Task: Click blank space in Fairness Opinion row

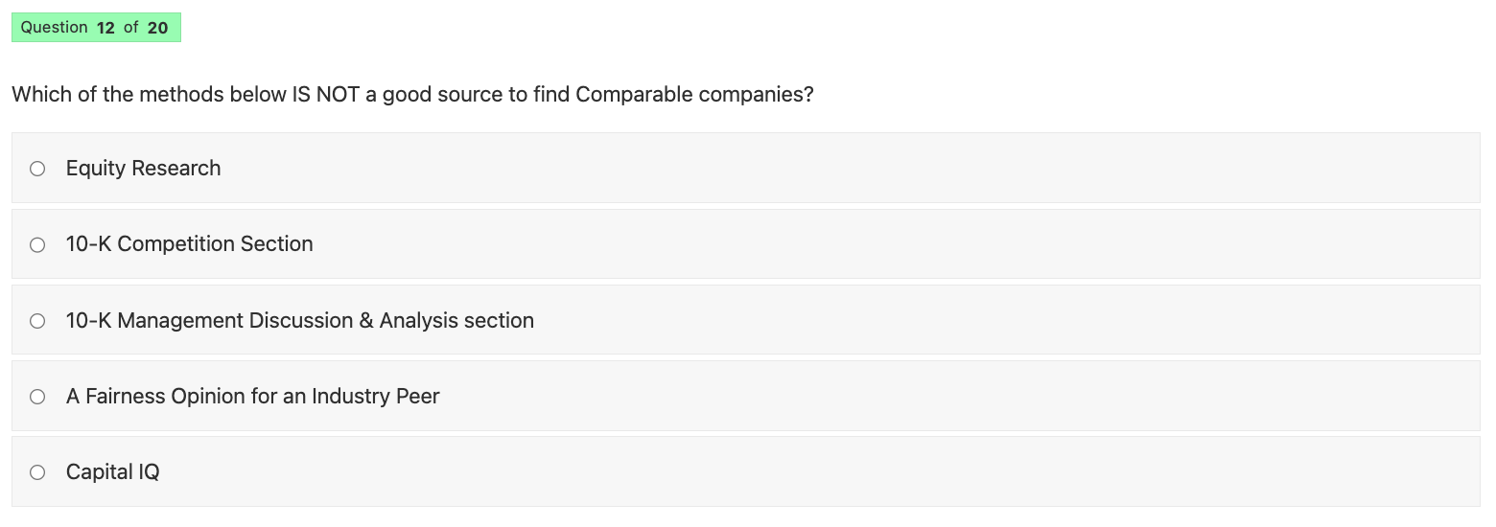Action: click(863, 397)
